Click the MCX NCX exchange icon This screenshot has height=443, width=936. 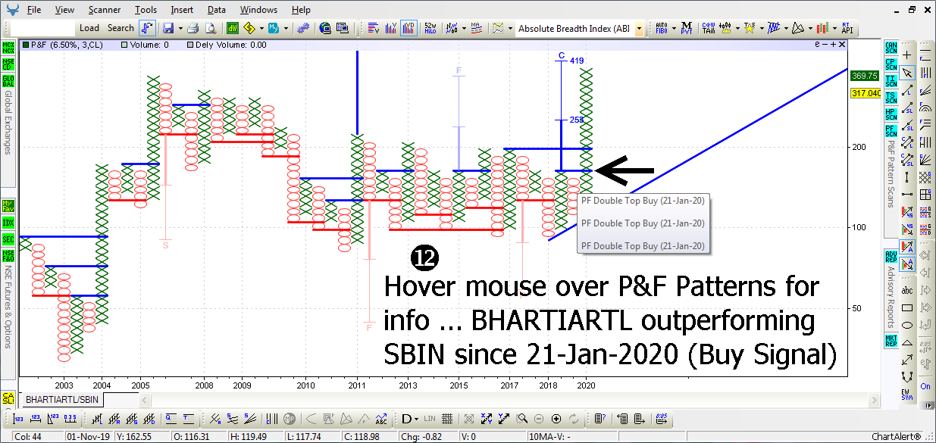(8, 48)
